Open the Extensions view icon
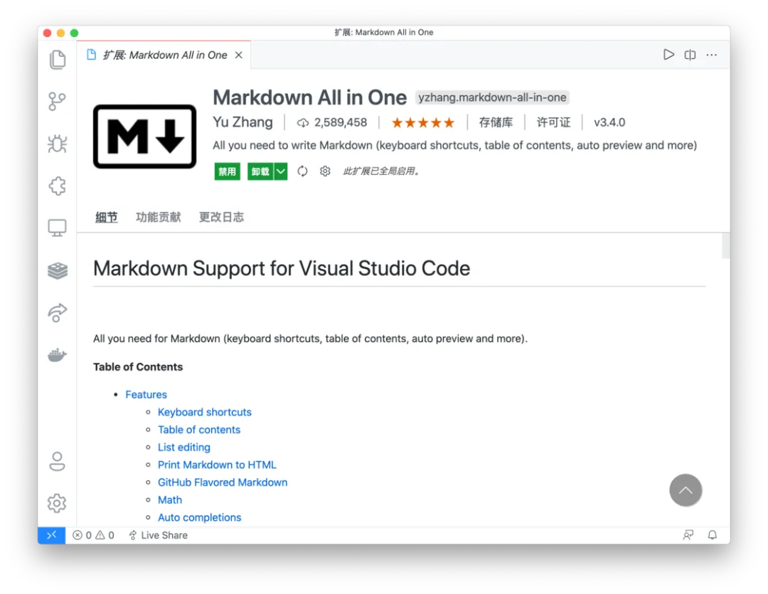This screenshot has height=594, width=768. [x=58, y=186]
